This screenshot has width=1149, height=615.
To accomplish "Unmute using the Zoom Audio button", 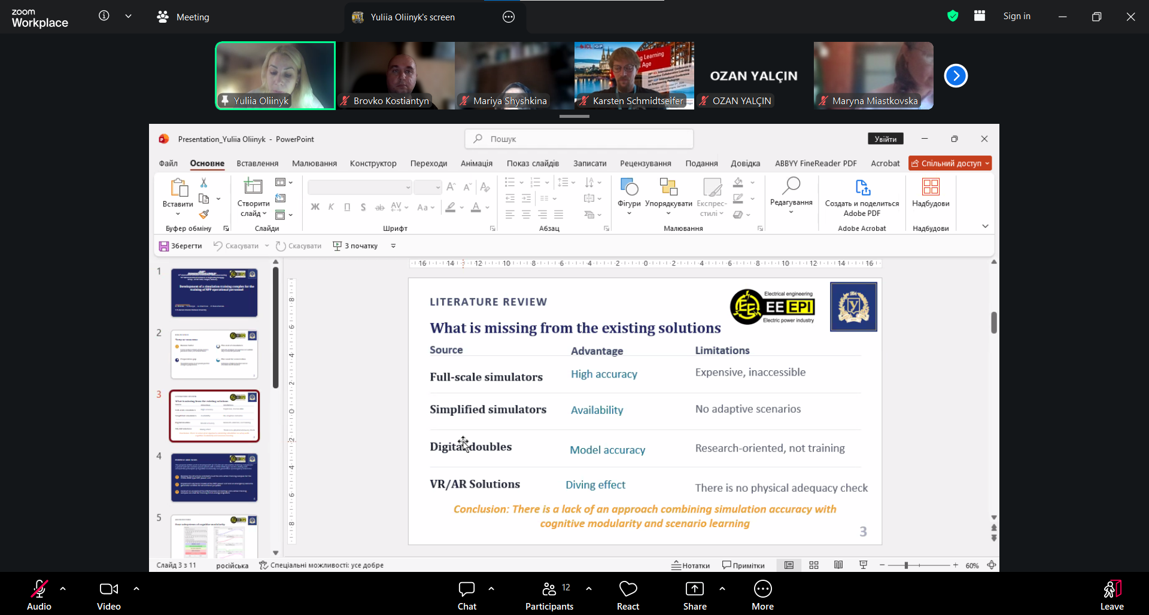I will click(39, 595).
